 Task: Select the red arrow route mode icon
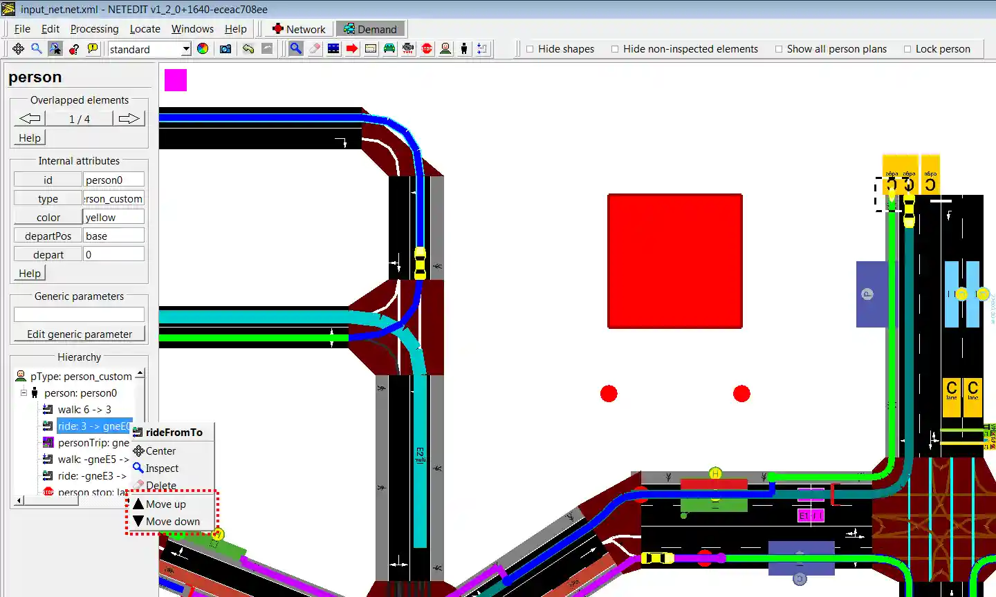(352, 48)
